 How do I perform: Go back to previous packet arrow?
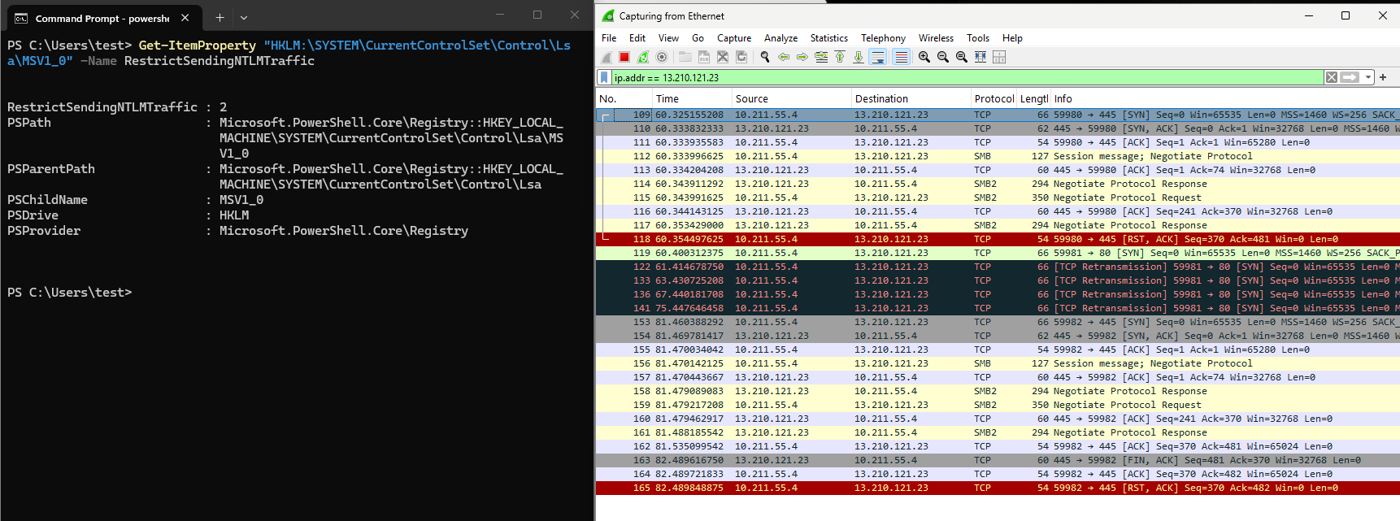[x=784, y=57]
